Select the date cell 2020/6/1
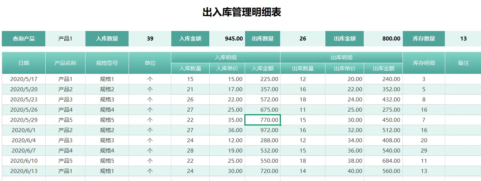 24,130
